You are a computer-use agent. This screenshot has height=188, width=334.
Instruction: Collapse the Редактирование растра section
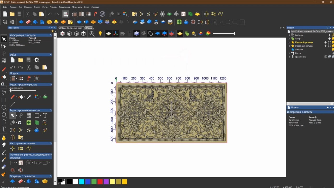pos(51,85)
